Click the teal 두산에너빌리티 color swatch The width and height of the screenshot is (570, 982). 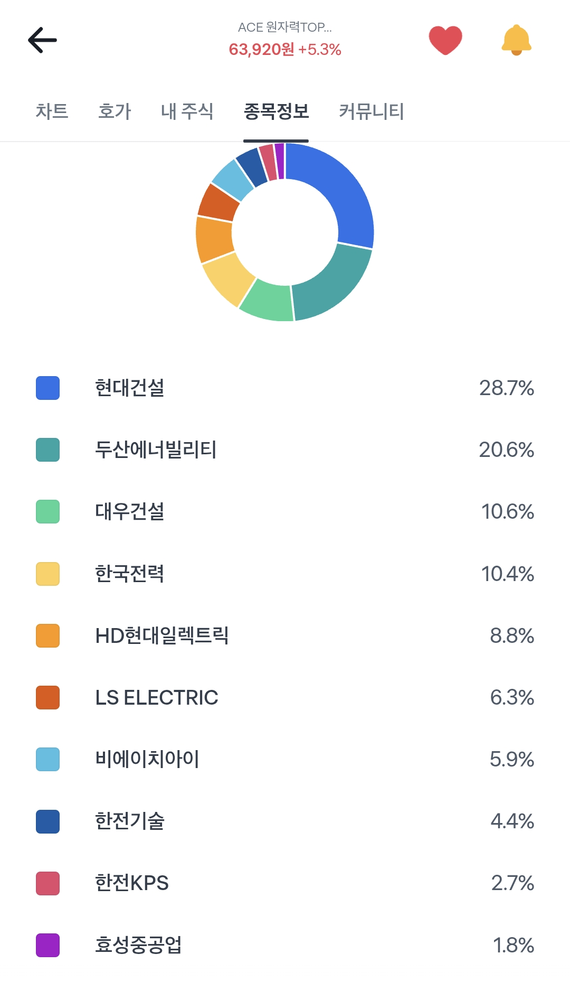pyautogui.click(x=47, y=450)
